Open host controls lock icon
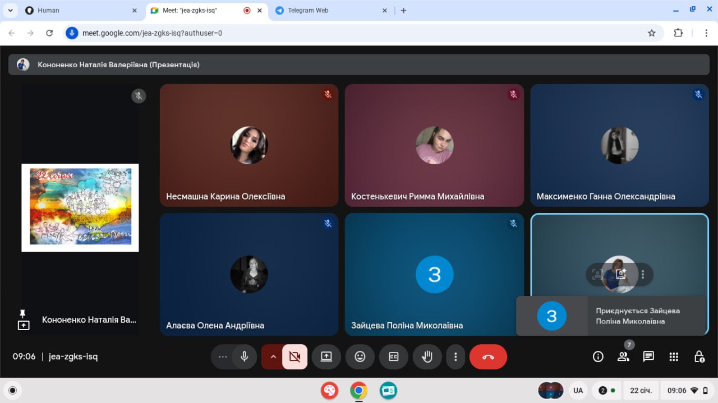The width and height of the screenshot is (718, 403). pyautogui.click(x=699, y=356)
